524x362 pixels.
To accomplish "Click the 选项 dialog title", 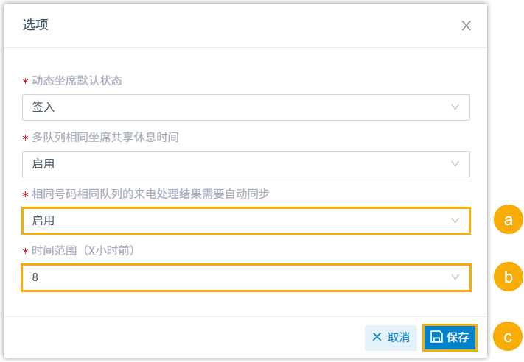I will coord(35,25).
